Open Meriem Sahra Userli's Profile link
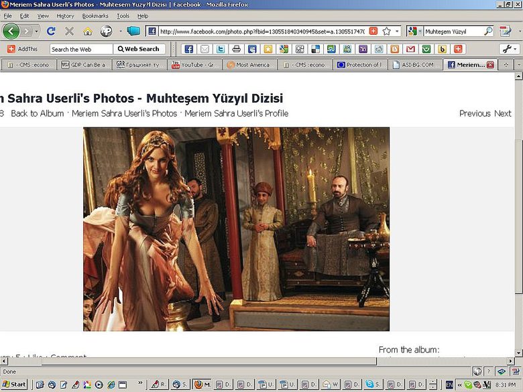The width and height of the screenshot is (523, 392). [237, 113]
